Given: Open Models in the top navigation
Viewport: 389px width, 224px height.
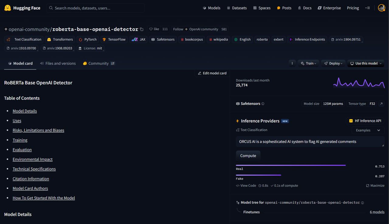Looking at the screenshot, I should click(212, 8).
